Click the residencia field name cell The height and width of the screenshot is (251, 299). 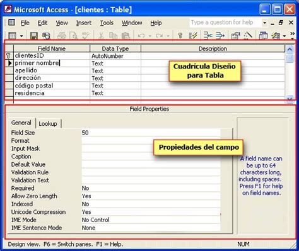[x=52, y=93]
